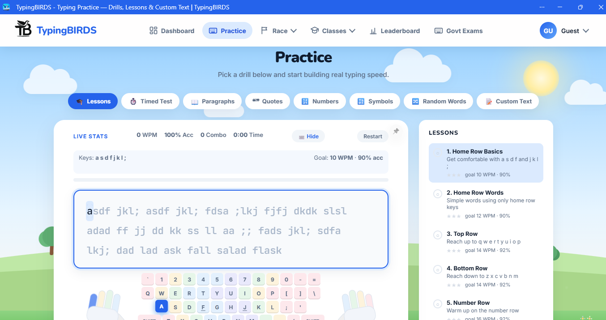This screenshot has width=606, height=320.
Task: Click the lesson progress bar
Action: pyautogui.click(x=231, y=180)
